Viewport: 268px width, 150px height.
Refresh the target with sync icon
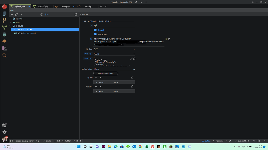point(12,141)
